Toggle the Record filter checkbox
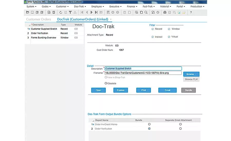The height and width of the screenshot is (141, 231). [x=153, y=29]
